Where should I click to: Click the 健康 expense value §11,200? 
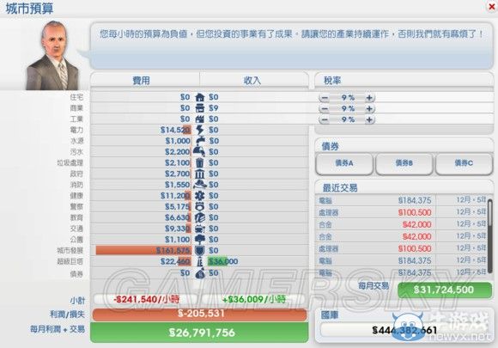[x=175, y=195]
